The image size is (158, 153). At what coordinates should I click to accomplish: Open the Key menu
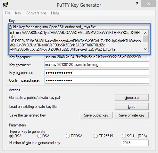[18, 13]
